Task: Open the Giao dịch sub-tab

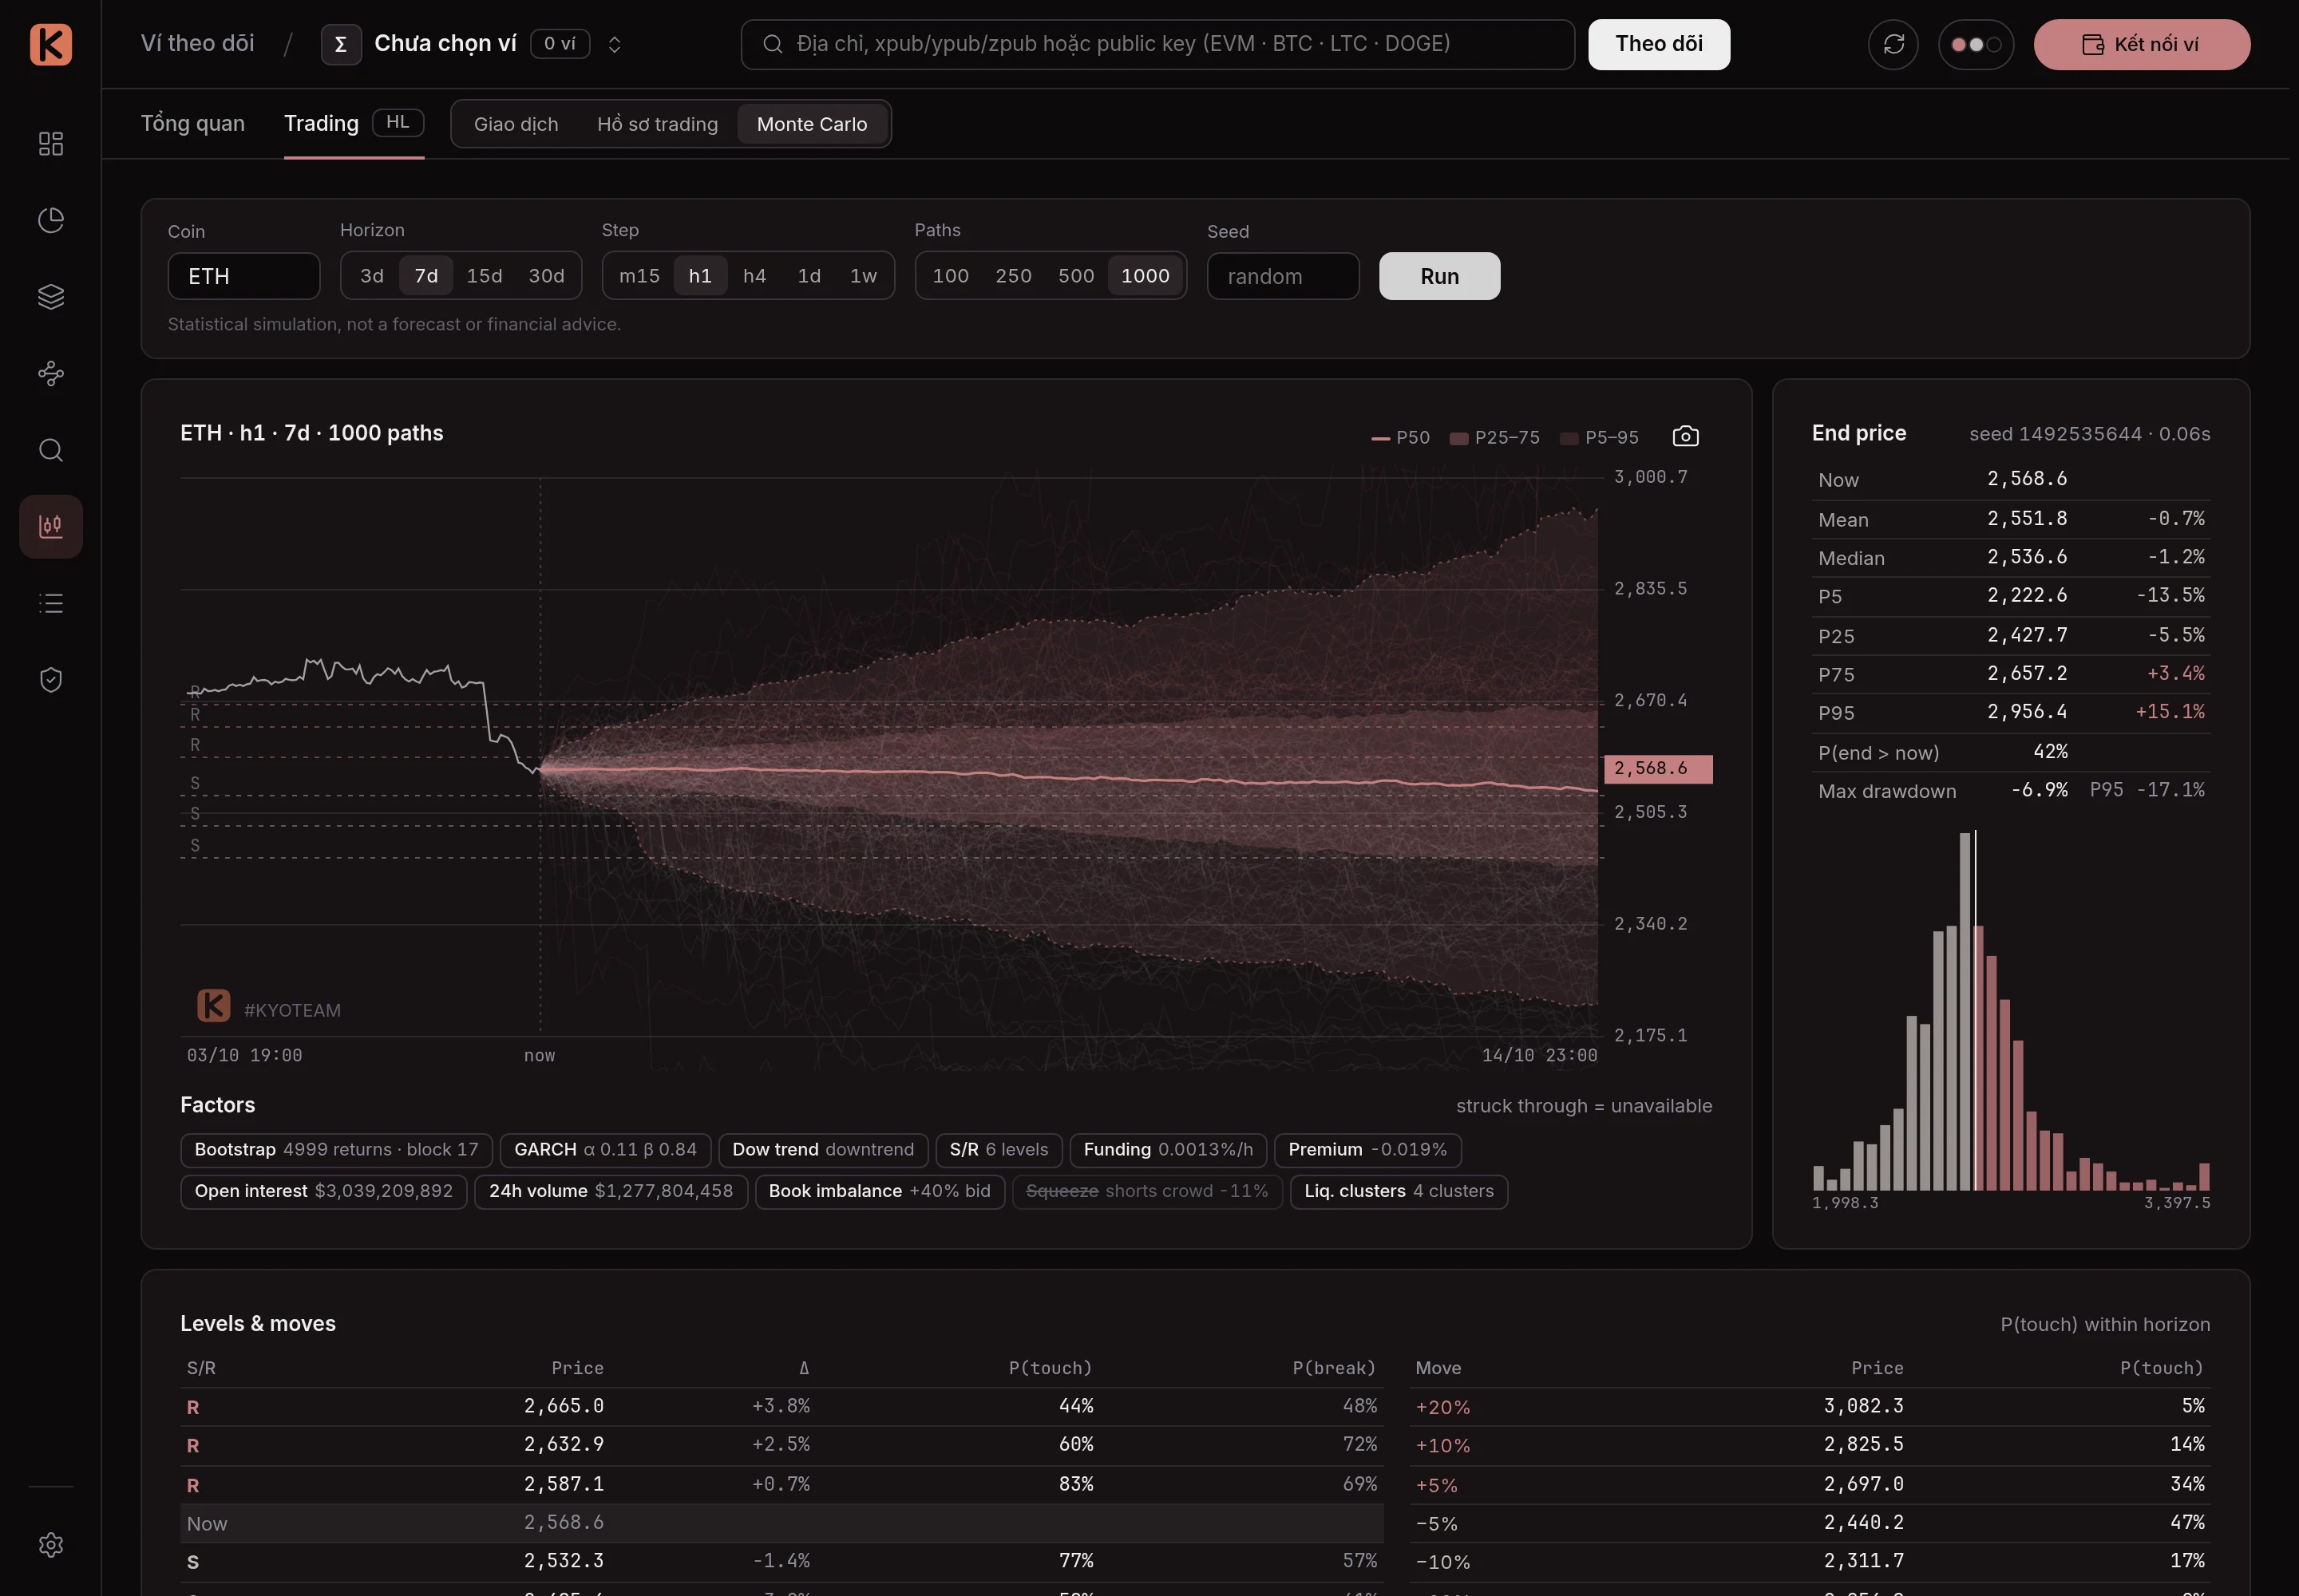Action: pyautogui.click(x=516, y=124)
